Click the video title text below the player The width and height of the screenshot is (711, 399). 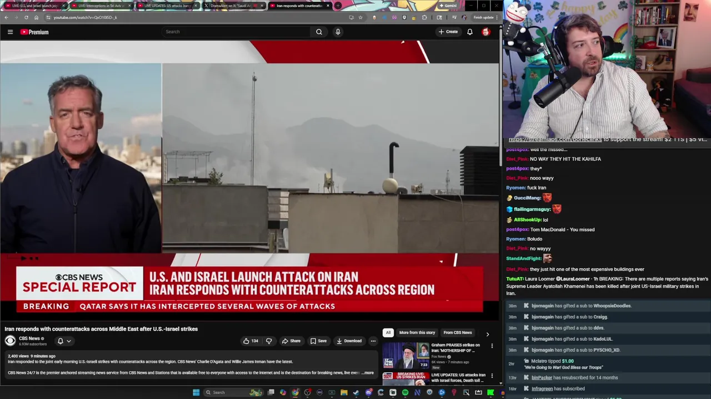(x=101, y=329)
